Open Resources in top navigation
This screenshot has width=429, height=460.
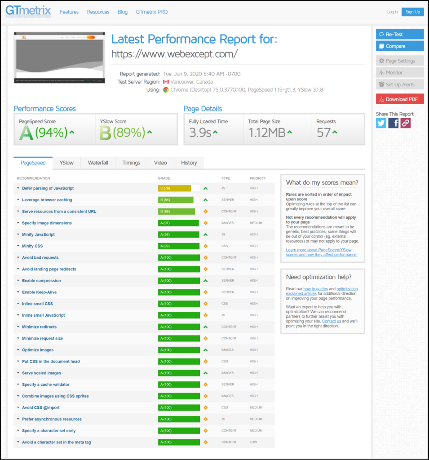(x=98, y=12)
